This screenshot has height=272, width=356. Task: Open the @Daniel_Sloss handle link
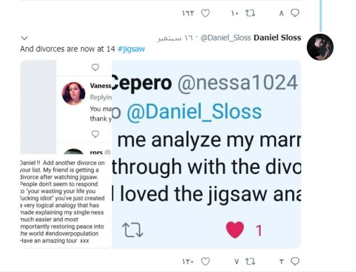click(226, 38)
